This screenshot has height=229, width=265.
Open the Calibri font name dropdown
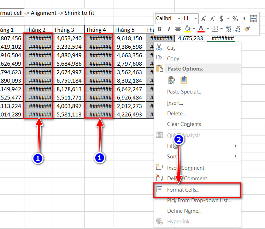pyautogui.click(x=179, y=18)
